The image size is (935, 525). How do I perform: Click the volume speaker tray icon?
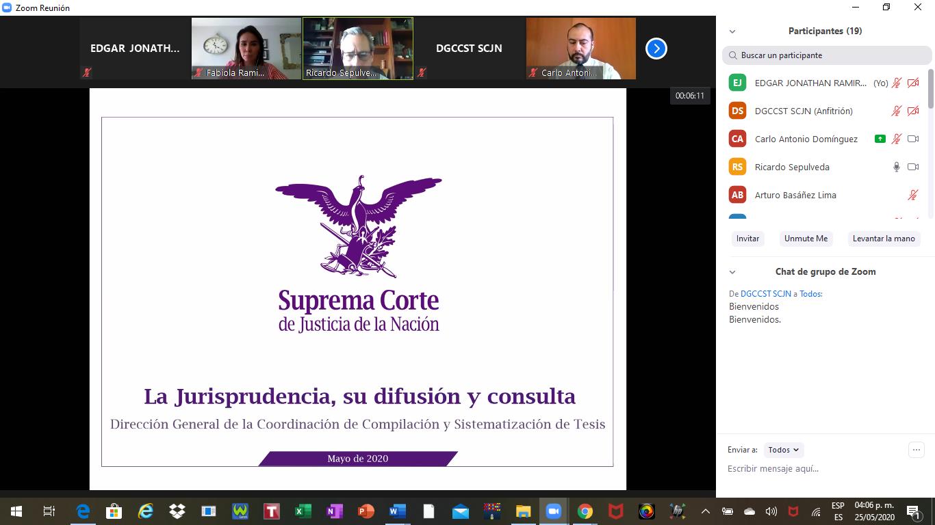pos(771,511)
